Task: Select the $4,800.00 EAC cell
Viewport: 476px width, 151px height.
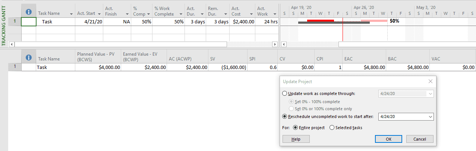Action: [x=364, y=68]
